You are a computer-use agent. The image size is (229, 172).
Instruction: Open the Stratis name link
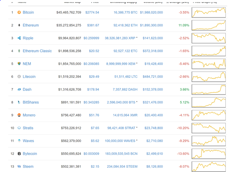tap(28, 128)
